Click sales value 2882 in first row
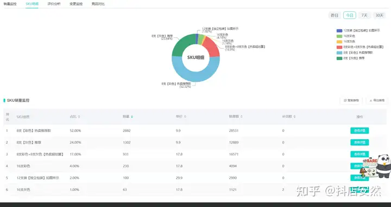The width and height of the screenshot is (391, 207). click(127, 131)
